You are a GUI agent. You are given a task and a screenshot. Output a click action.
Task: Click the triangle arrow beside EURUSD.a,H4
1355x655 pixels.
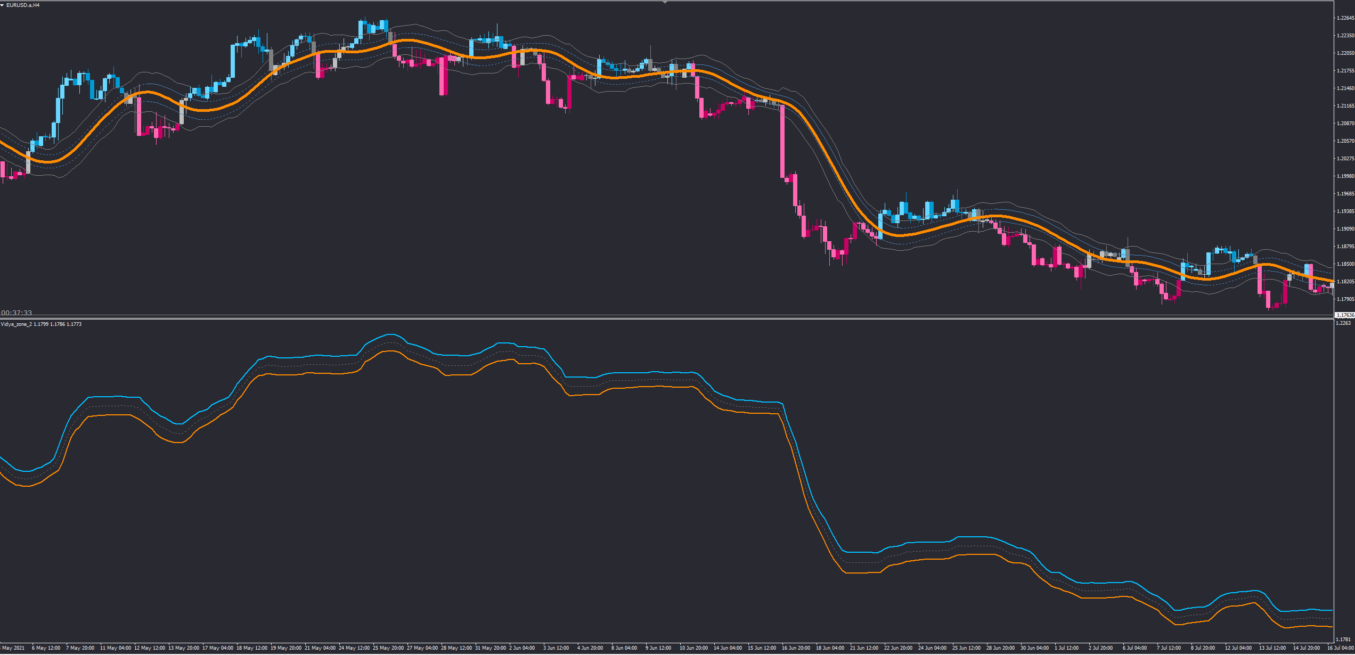pyautogui.click(x=2, y=5)
